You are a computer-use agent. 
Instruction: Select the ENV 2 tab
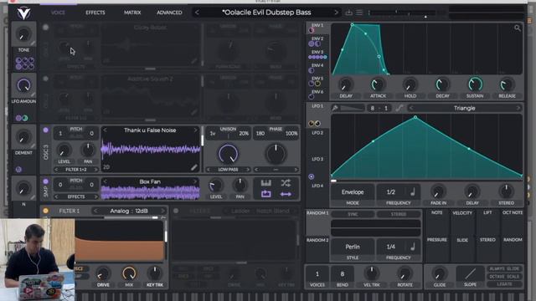tap(317, 41)
